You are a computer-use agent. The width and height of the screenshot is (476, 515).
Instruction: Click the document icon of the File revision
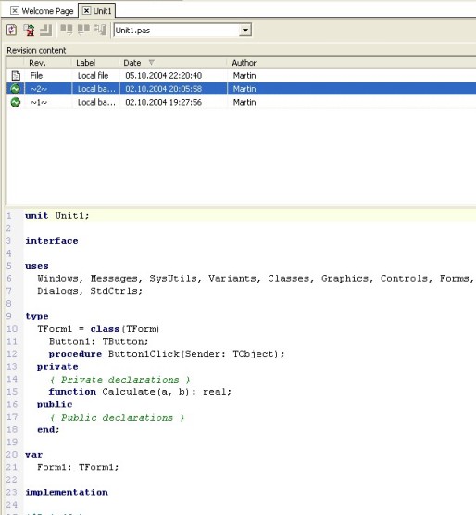(16, 76)
